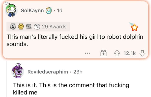The width and height of the screenshot is (151, 97).
Task: Click the 23h timestamp on reply
Action: (78, 72)
